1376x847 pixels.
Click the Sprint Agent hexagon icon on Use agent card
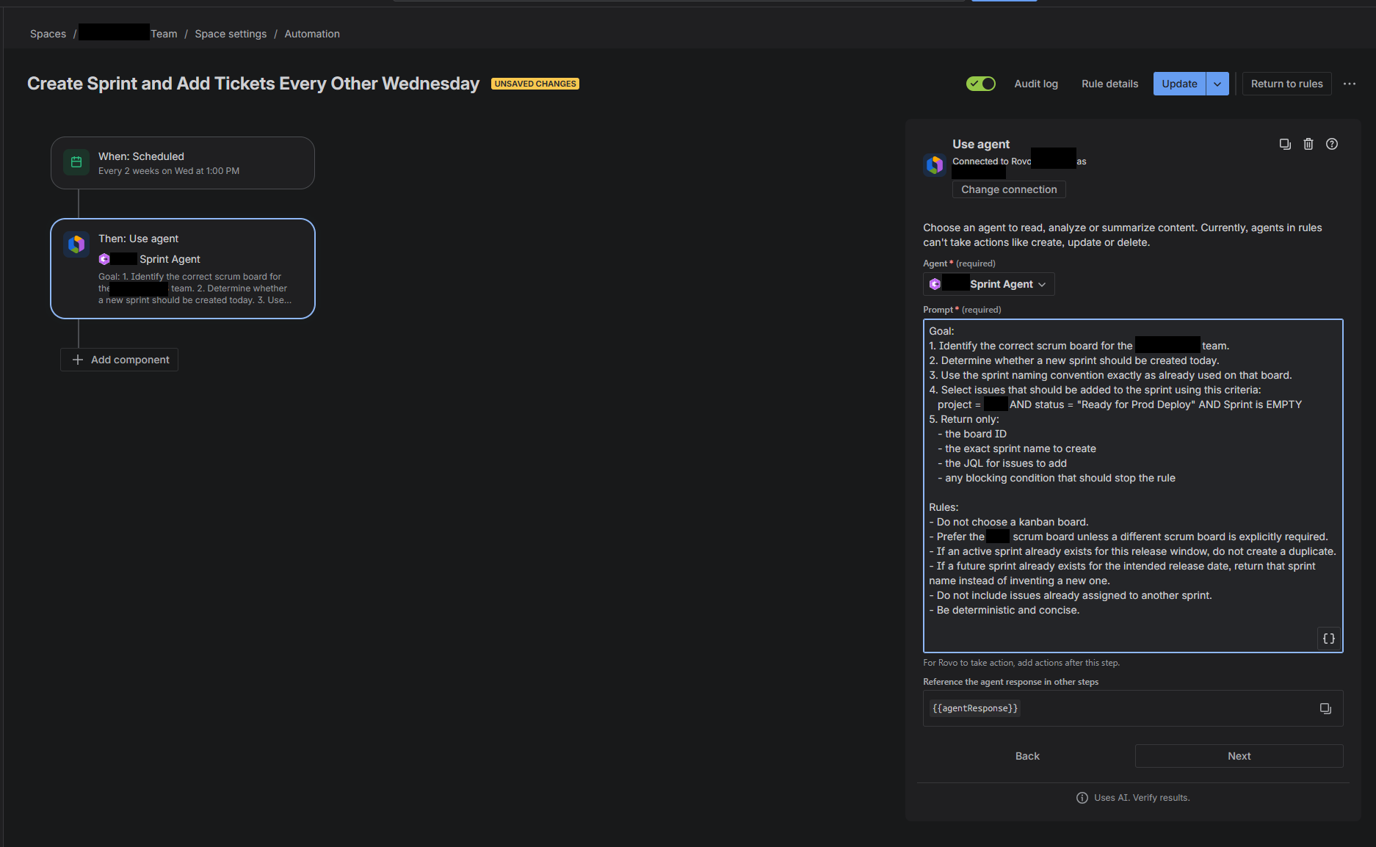tap(104, 259)
